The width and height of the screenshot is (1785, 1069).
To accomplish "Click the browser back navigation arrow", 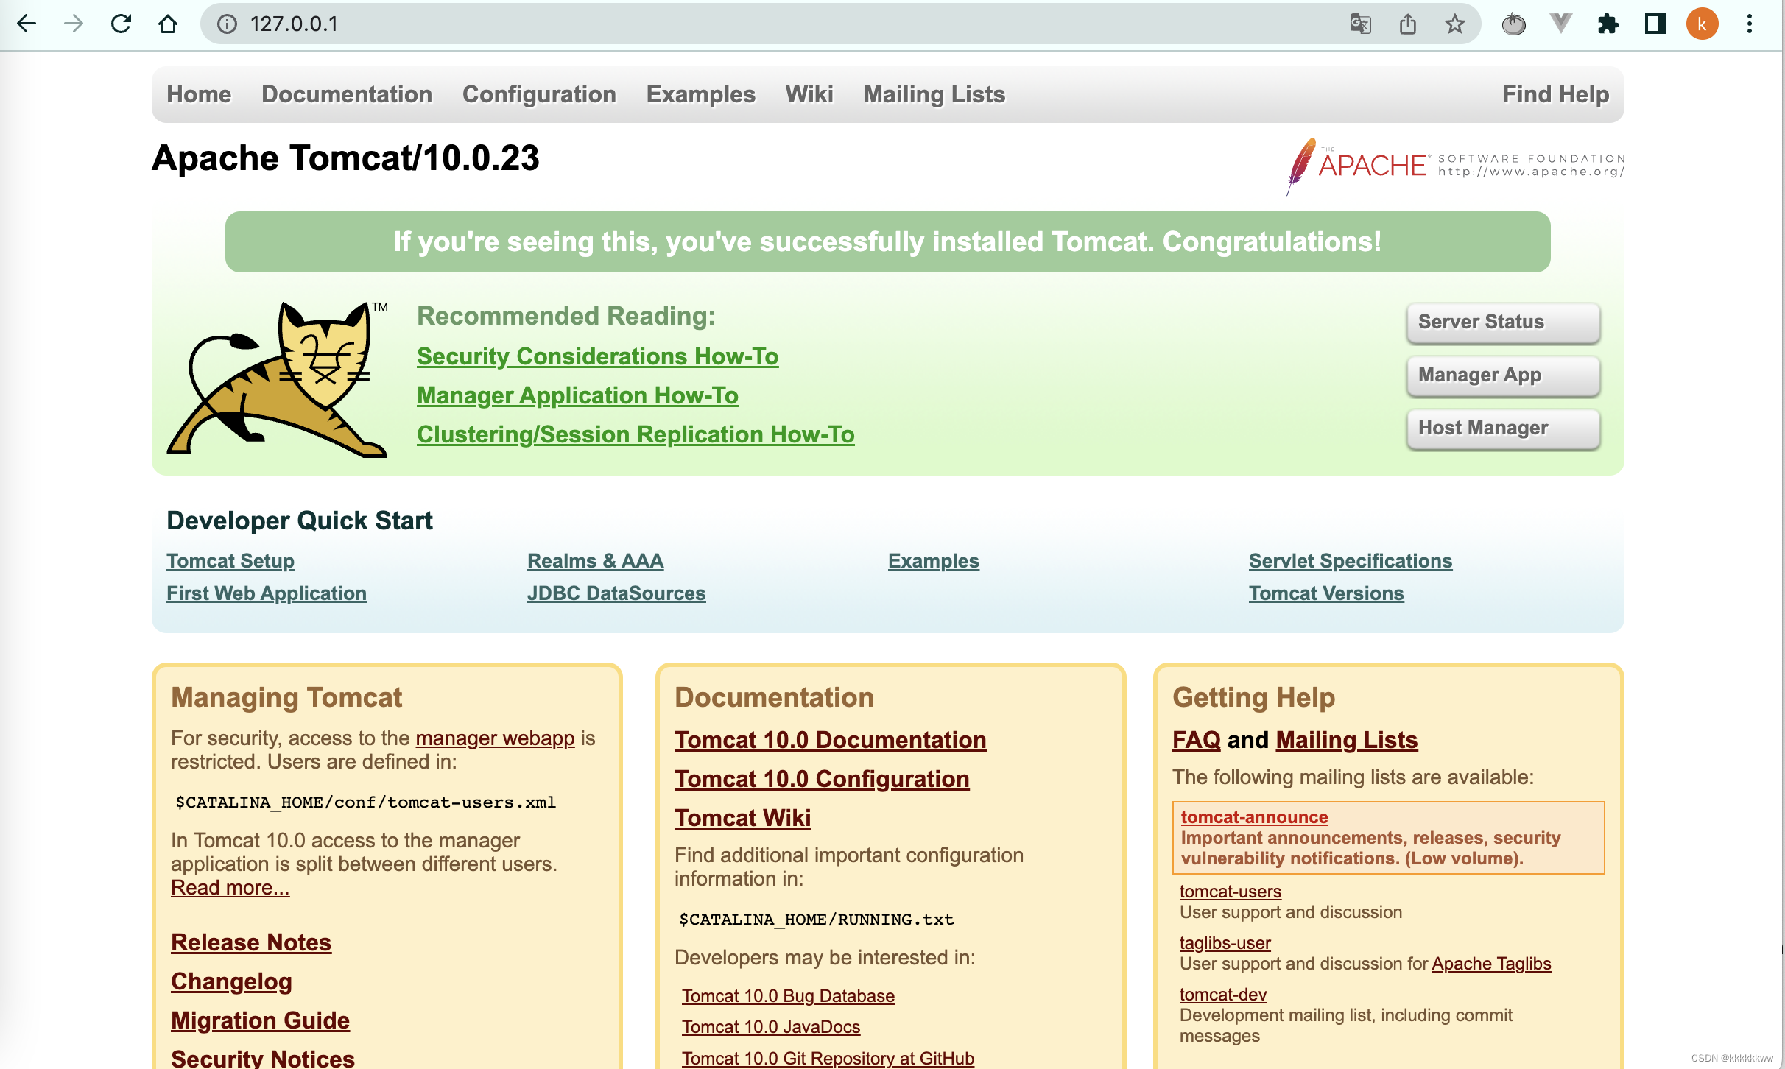I will pos(27,23).
